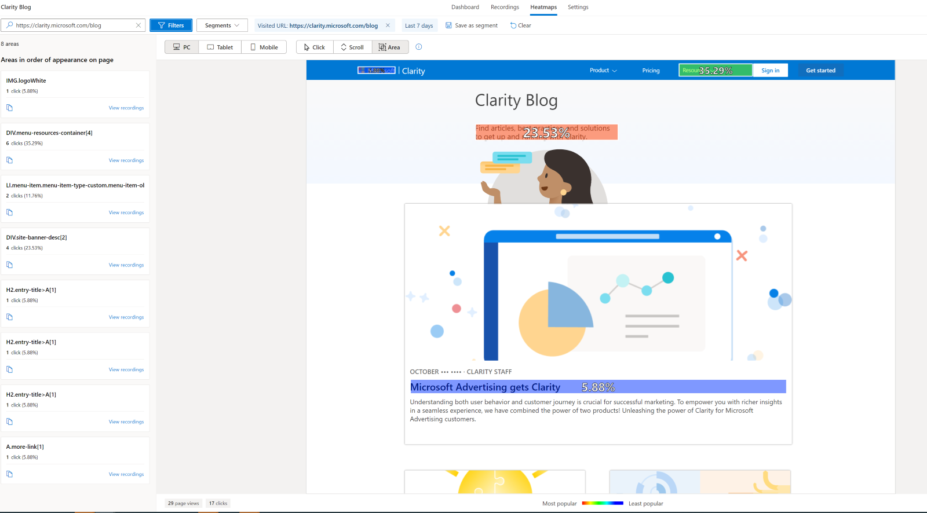
Task: Copy icon in IMG.logoWhite card
Action: click(x=9, y=108)
